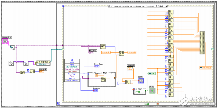Select the gear node inside Double case
This screenshot has width=218, height=108.
pos(103,79)
